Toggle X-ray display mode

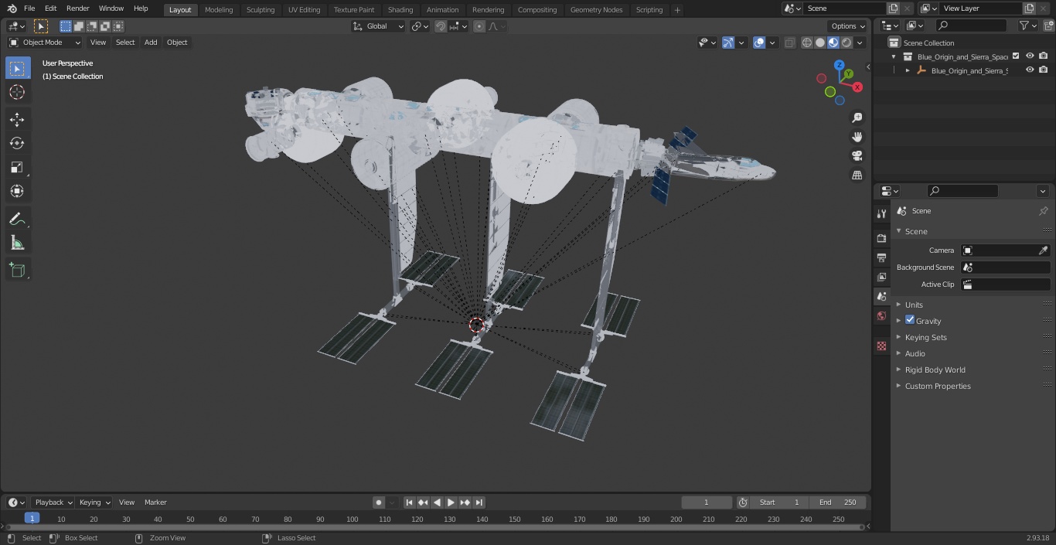pos(789,43)
